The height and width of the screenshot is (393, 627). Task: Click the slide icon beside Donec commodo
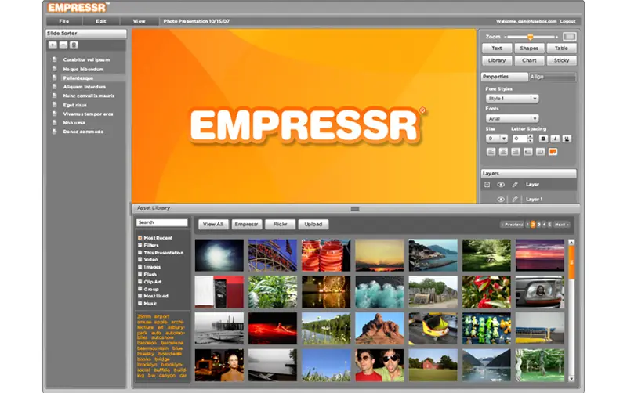click(54, 132)
